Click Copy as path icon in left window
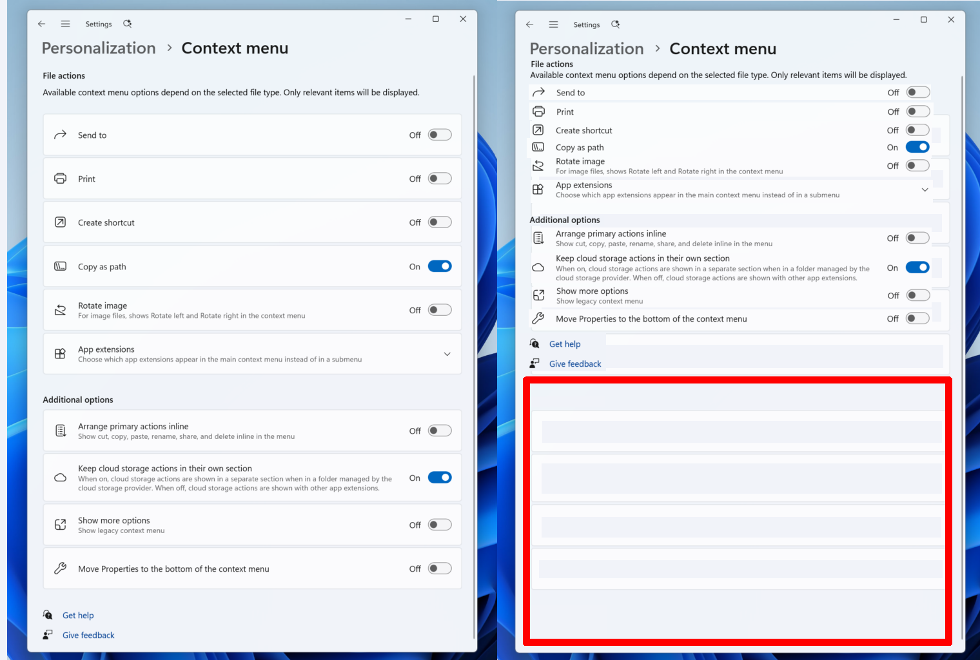 60,266
